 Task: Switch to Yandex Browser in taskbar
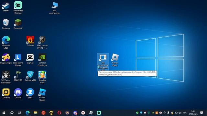tap(83, 113)
